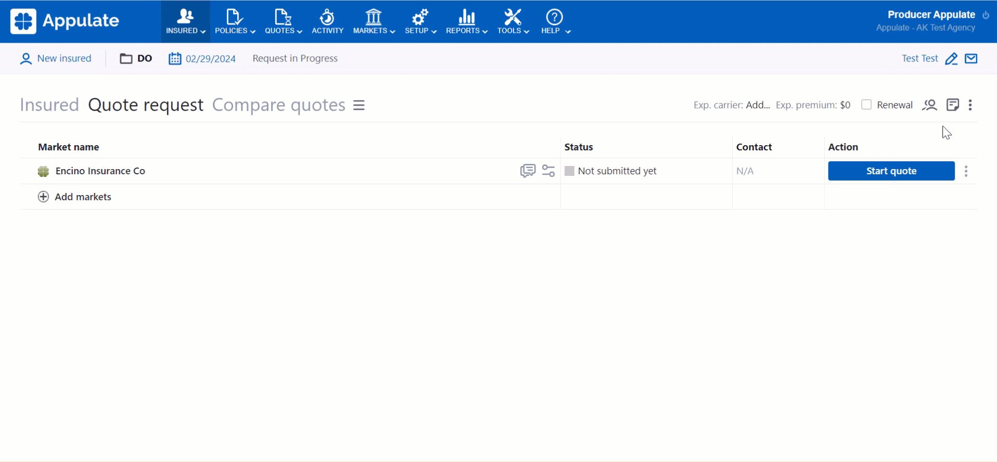
Task: Open the Reports dropdown menu
Action: [466, 21]
